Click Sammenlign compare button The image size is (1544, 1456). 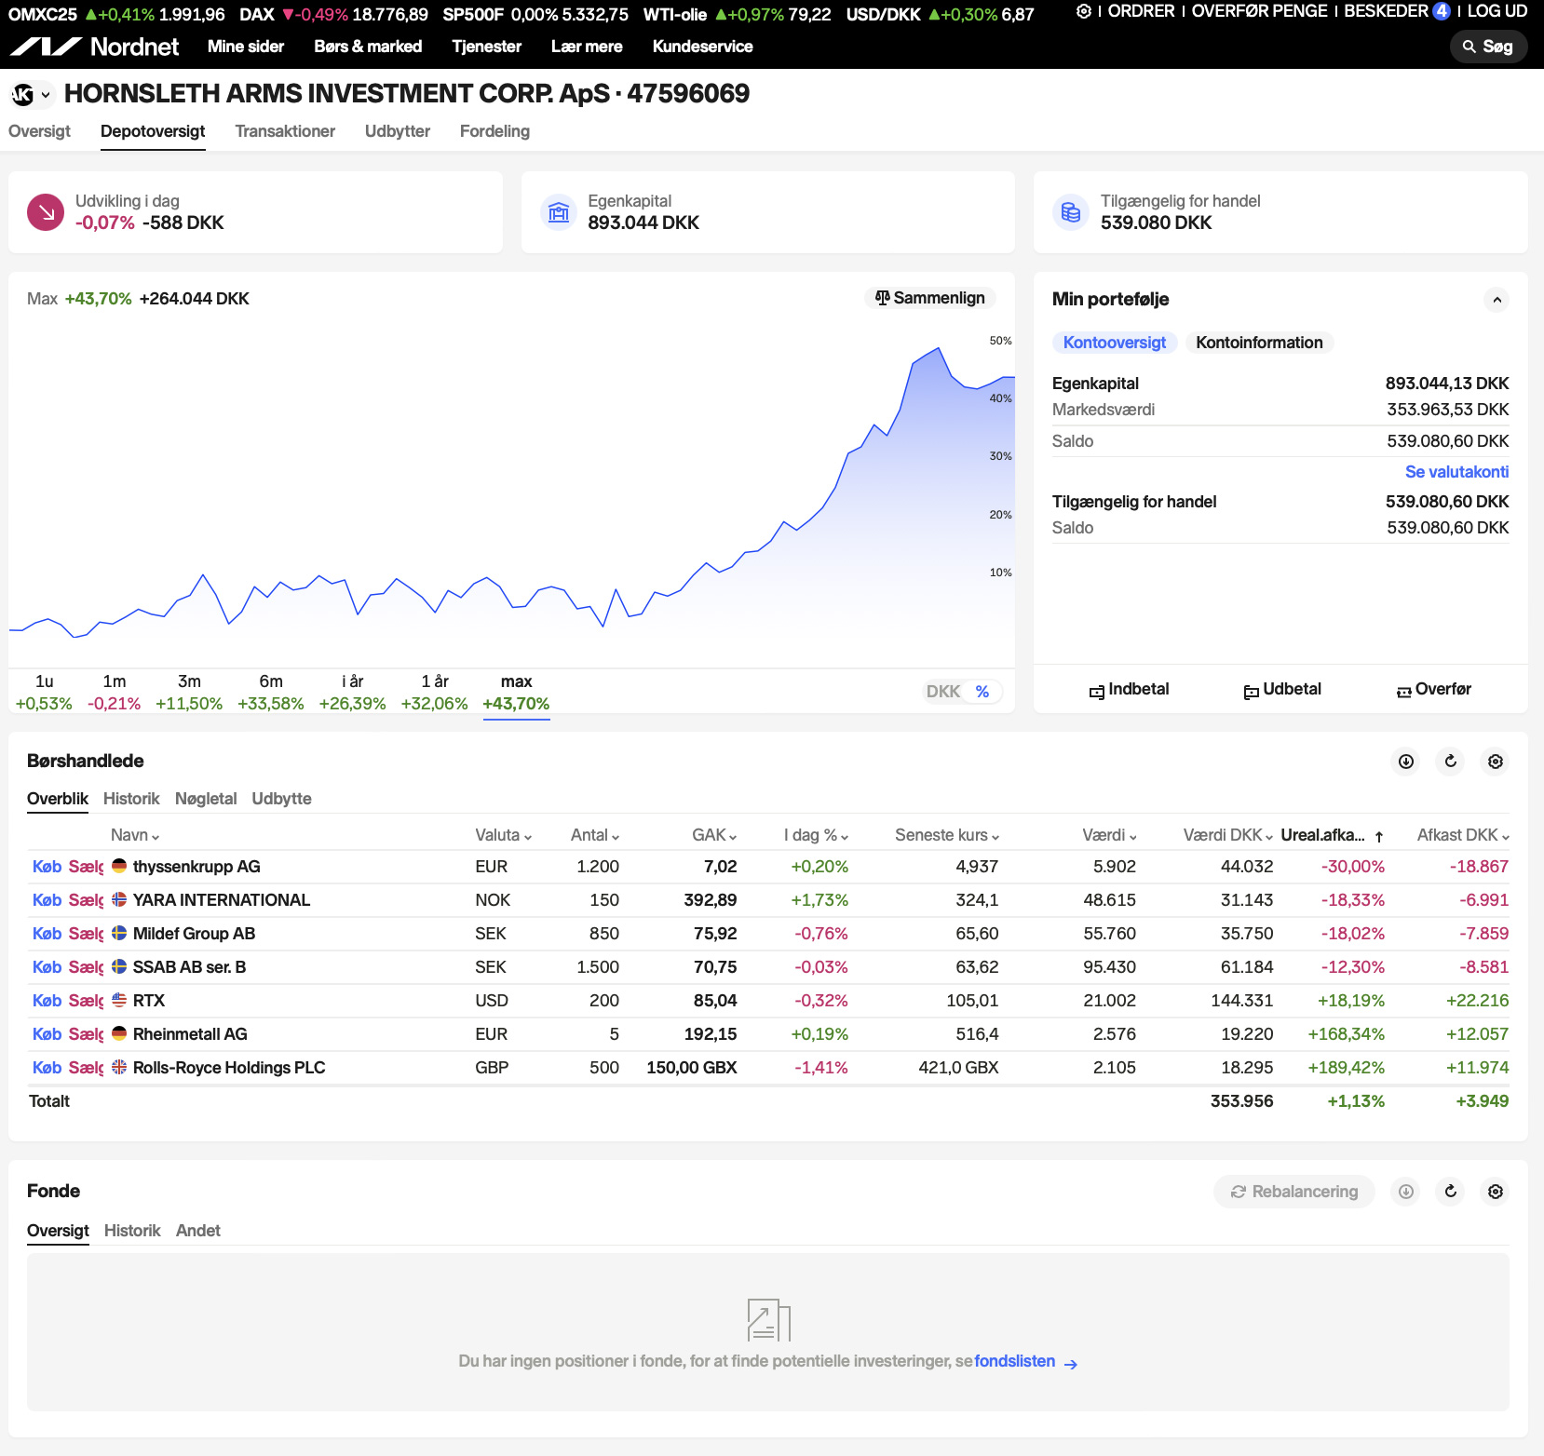(930, 298)
